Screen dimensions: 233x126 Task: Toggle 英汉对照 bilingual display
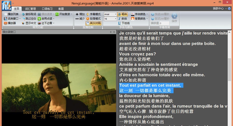click(94, 23)
